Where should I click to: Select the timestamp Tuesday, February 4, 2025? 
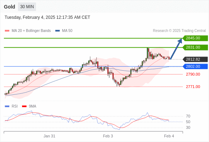(x=47, y=17)
